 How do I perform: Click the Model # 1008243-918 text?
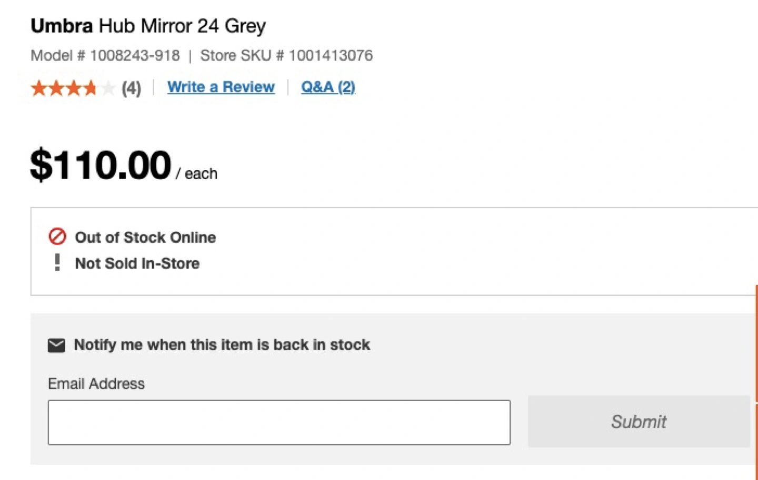pos(105,55)
